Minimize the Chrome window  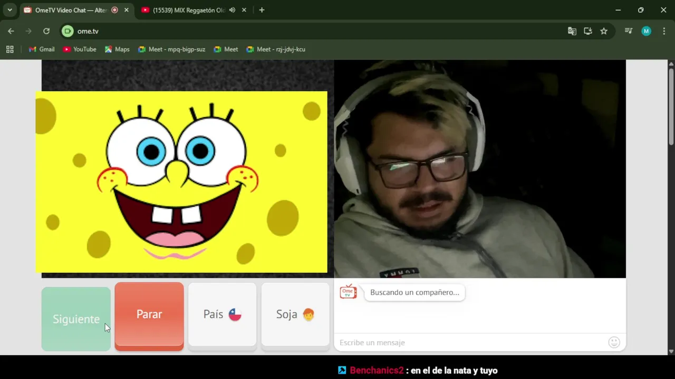click(x=618, y=10)
